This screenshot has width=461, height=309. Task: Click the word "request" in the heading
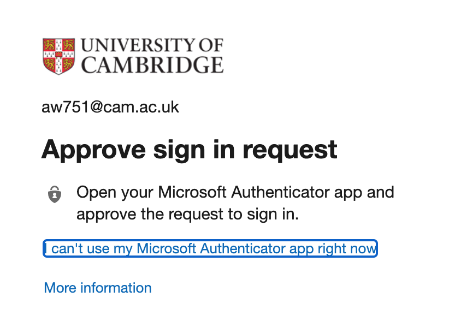289,150
